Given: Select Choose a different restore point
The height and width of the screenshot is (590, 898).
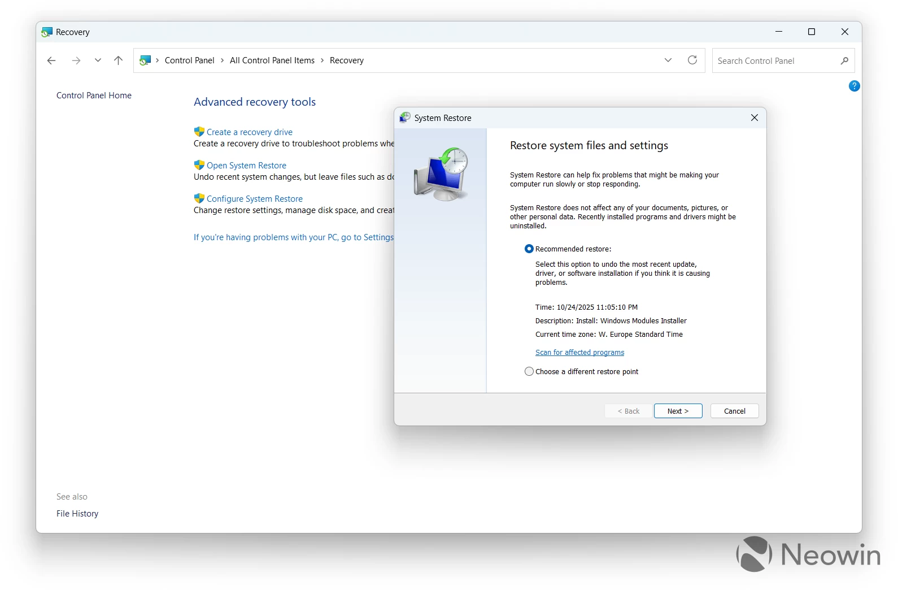Looking at the screenshot, I should pyautogui.click(x=529, y=371).
